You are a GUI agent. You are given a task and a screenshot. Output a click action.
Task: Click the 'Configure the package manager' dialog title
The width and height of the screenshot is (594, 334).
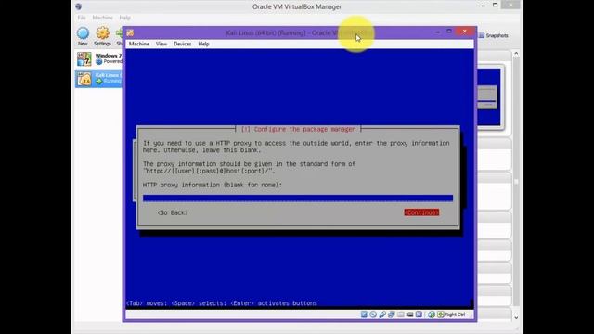tap(298, 129)
